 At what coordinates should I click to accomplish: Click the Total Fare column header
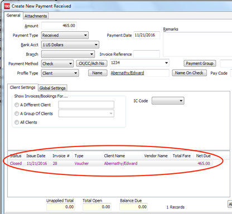(182, 156)
